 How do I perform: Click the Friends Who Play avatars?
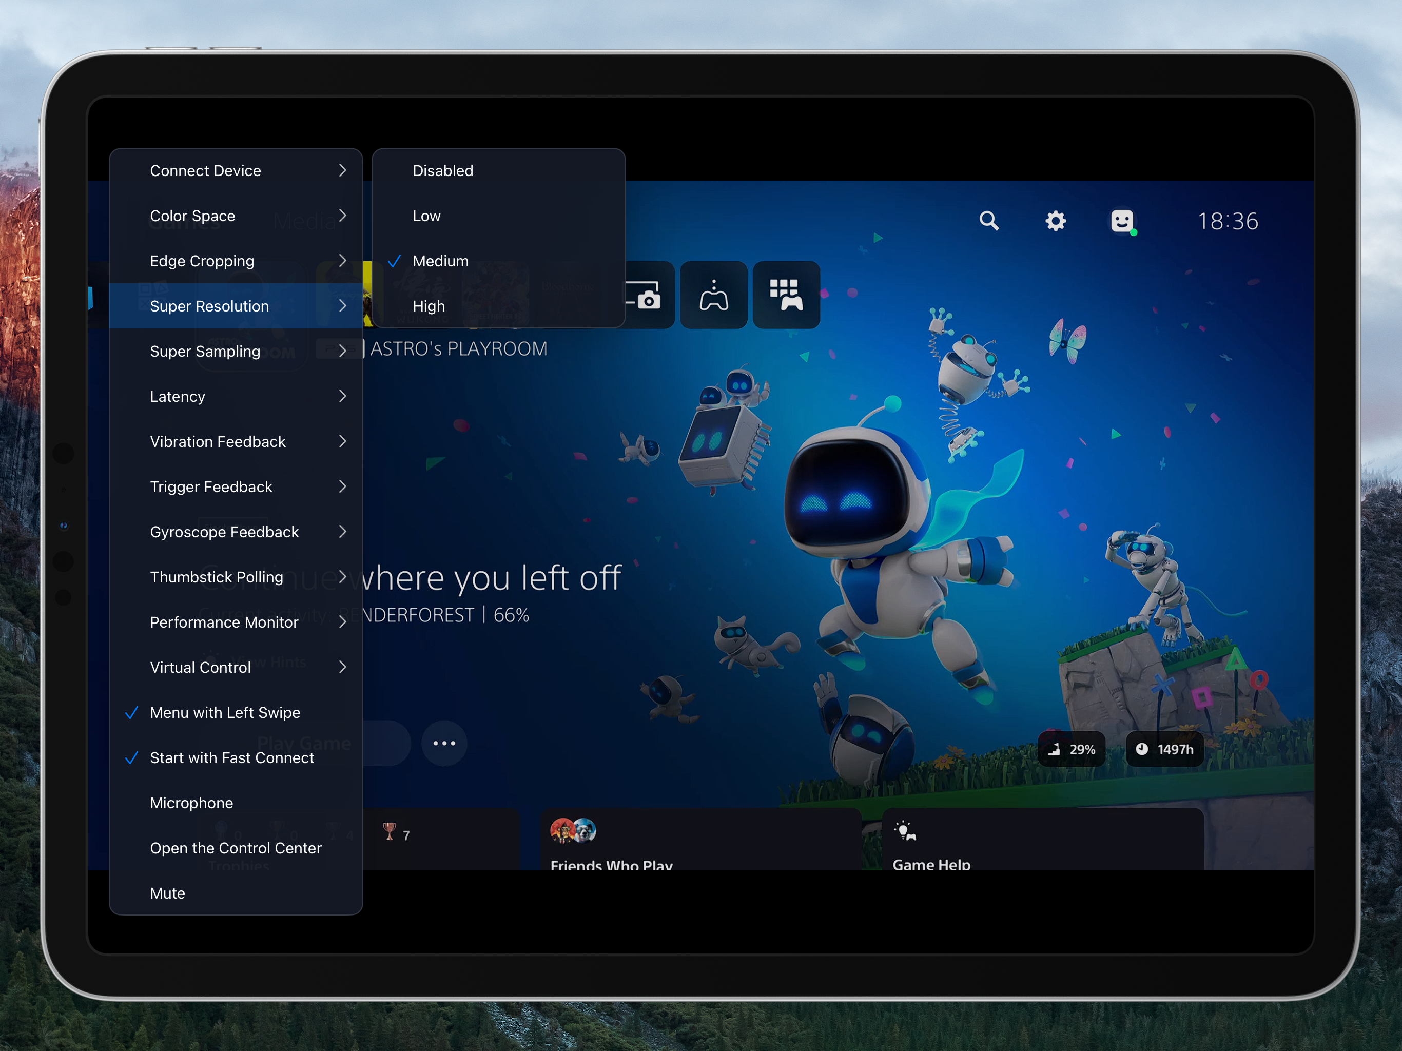coord(573,830)
